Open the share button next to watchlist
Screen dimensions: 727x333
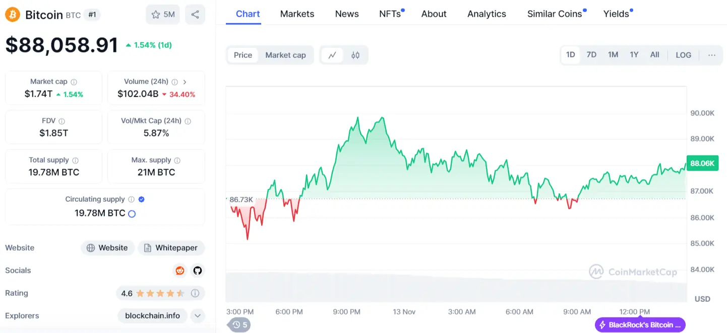tap(195, 15)
